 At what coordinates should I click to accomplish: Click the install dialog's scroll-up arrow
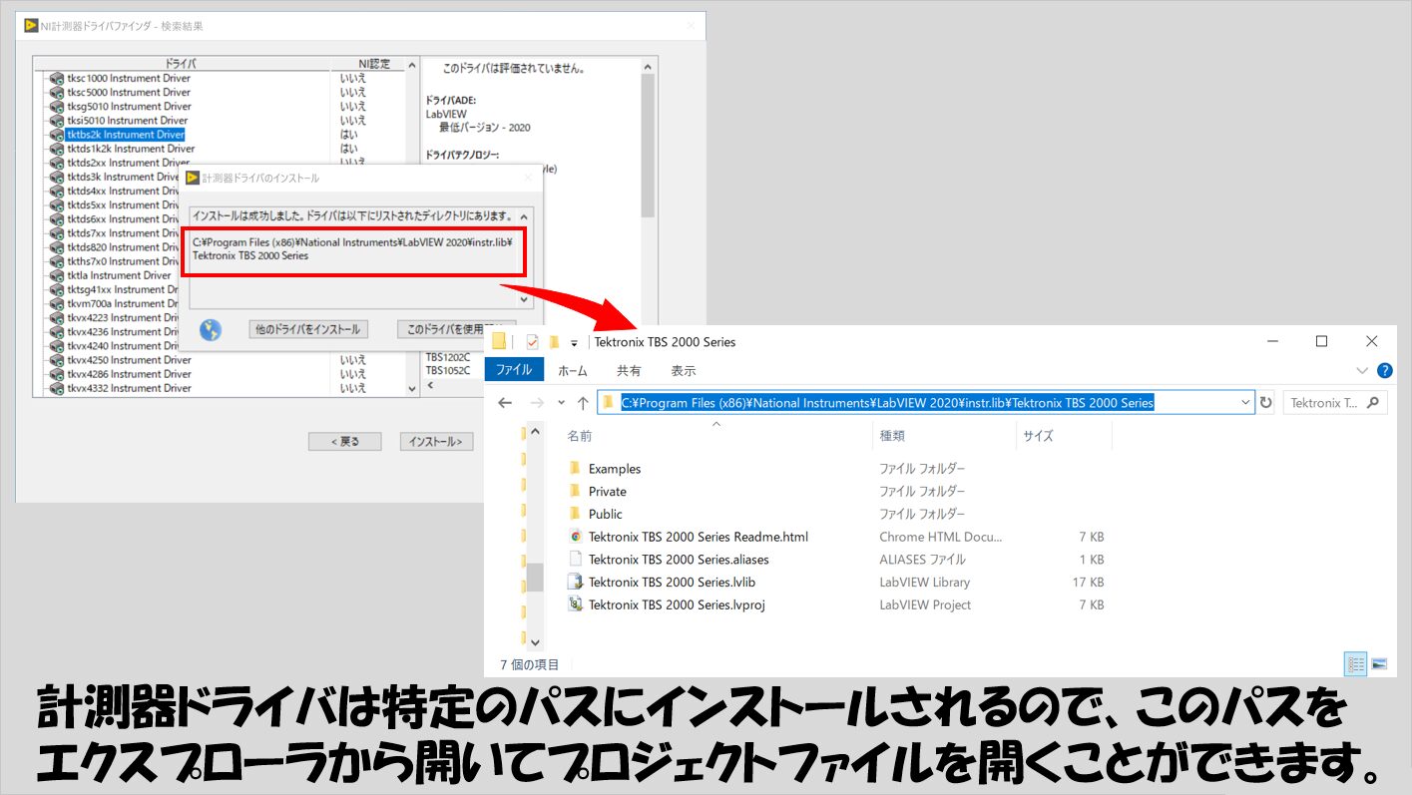click(x=526, y=215)
